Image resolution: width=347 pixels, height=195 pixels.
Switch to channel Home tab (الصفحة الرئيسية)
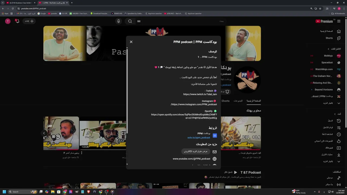(254, 101)
